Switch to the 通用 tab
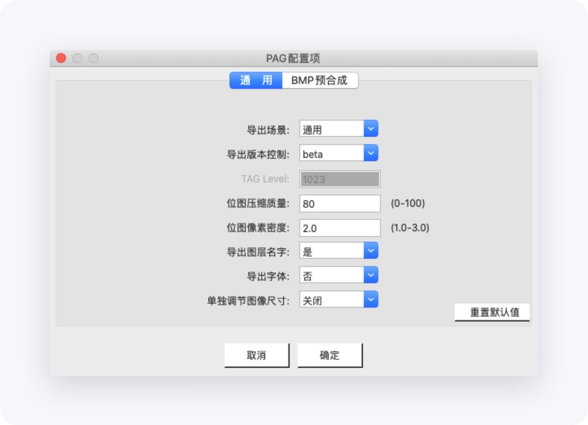The height and width of the screenshot is (425, 588). (x=256, y=80)
